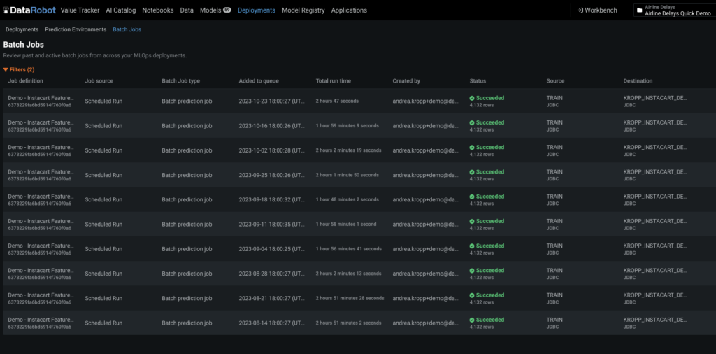Click the Workbench arrow icon
716x354 pixels.
click(x=580, y=10)
